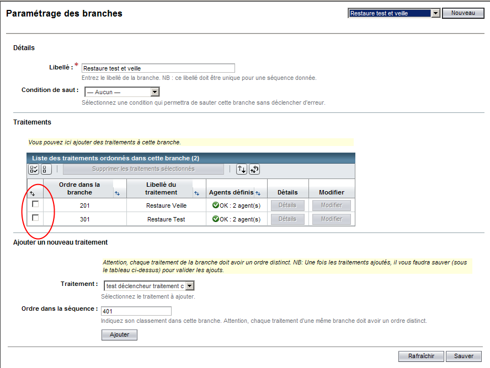Click the deselect-all rows toolbar icon

(46, 170)
